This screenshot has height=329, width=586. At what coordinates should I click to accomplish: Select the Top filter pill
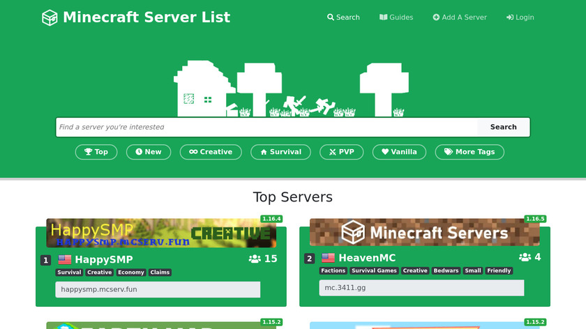pos(96,152)
